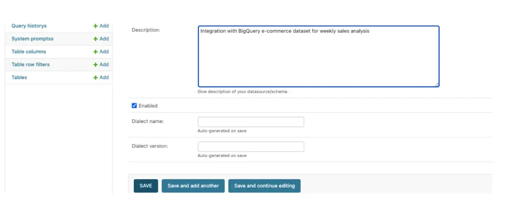Image resolution: width=505 pixels, height=209 pixels.
Task: Click Save and add another
Action: point(193,186)
